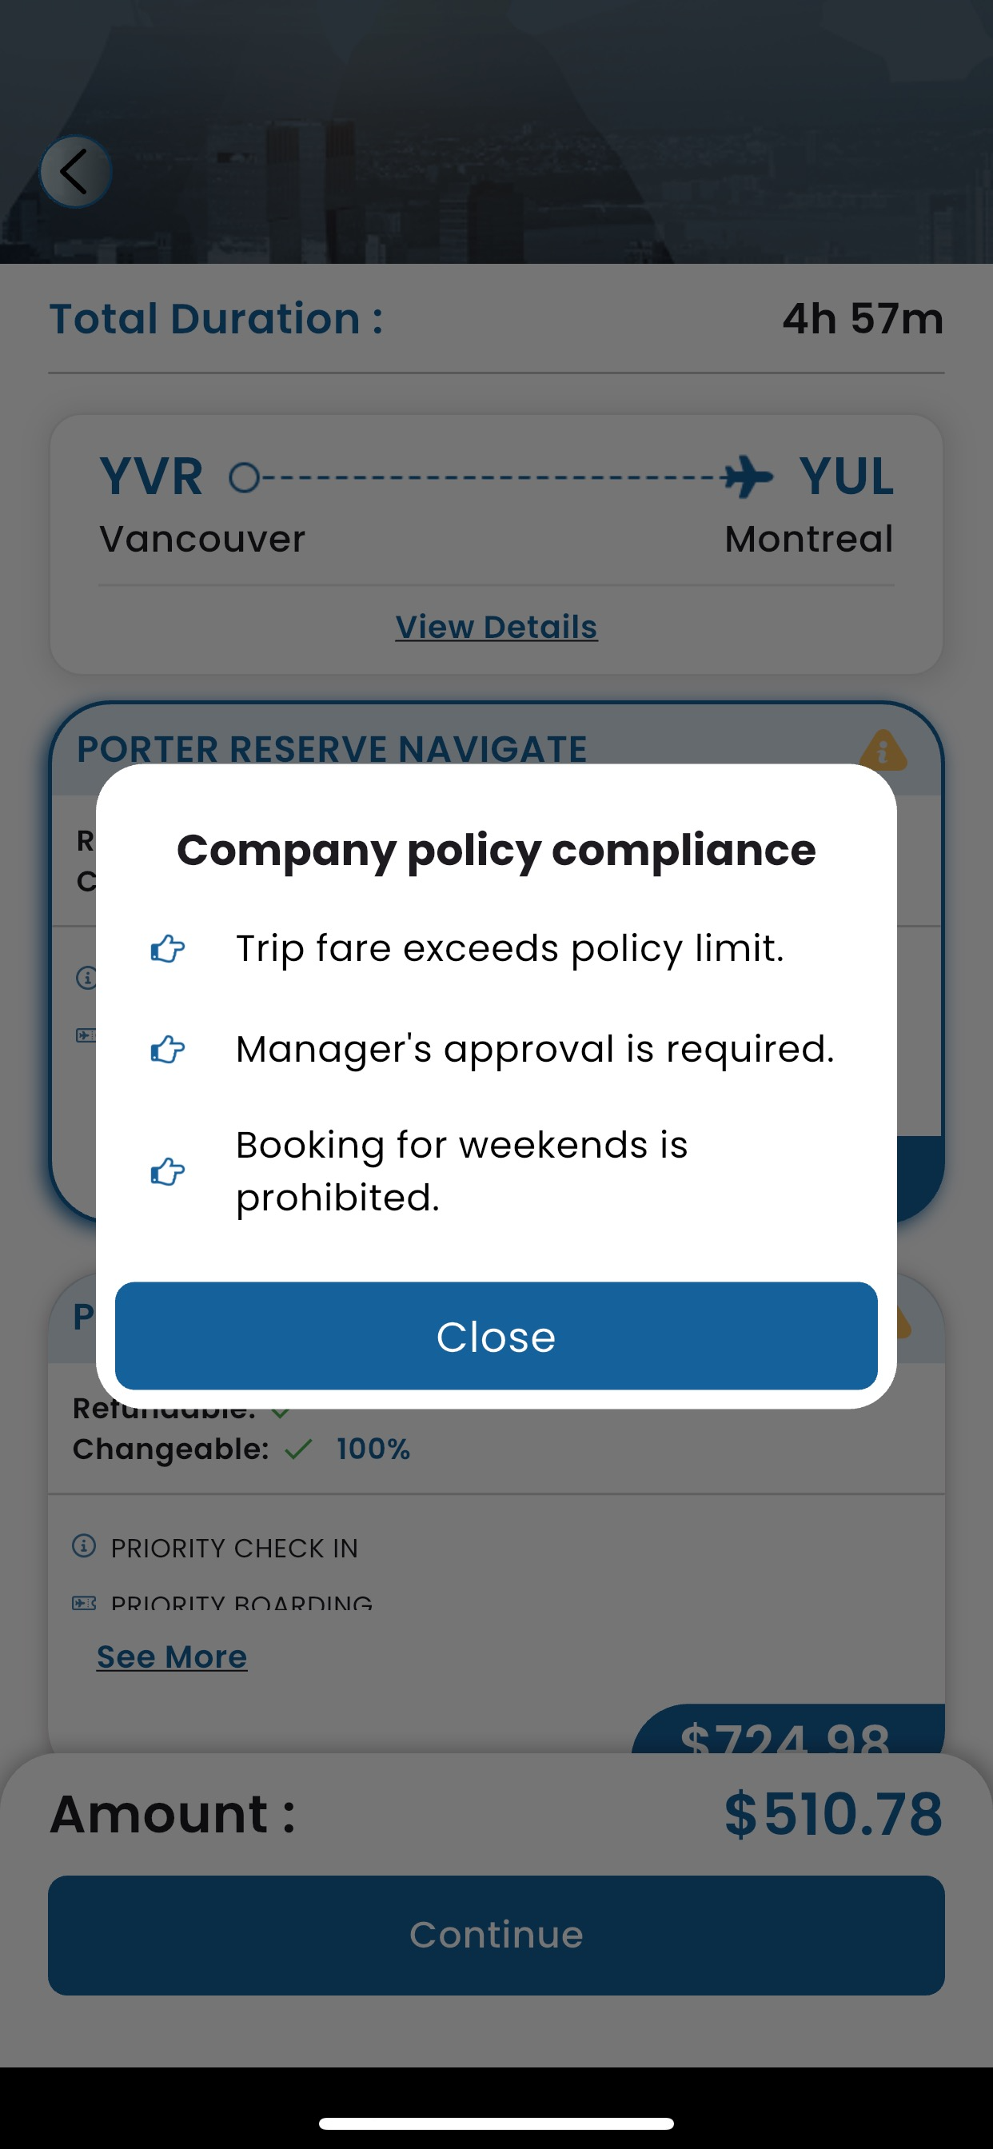
Task: Click hand icon beside 'Trip fare exceeds policy limit'
Action: click(x=168, y=948)
